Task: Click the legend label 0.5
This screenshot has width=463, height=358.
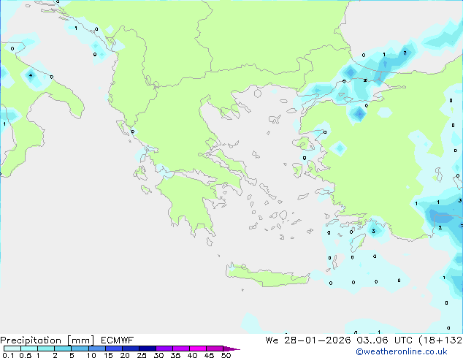Action: coord(25,355)
